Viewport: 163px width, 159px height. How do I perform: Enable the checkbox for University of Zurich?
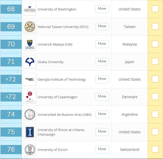[x=155, y=149]
